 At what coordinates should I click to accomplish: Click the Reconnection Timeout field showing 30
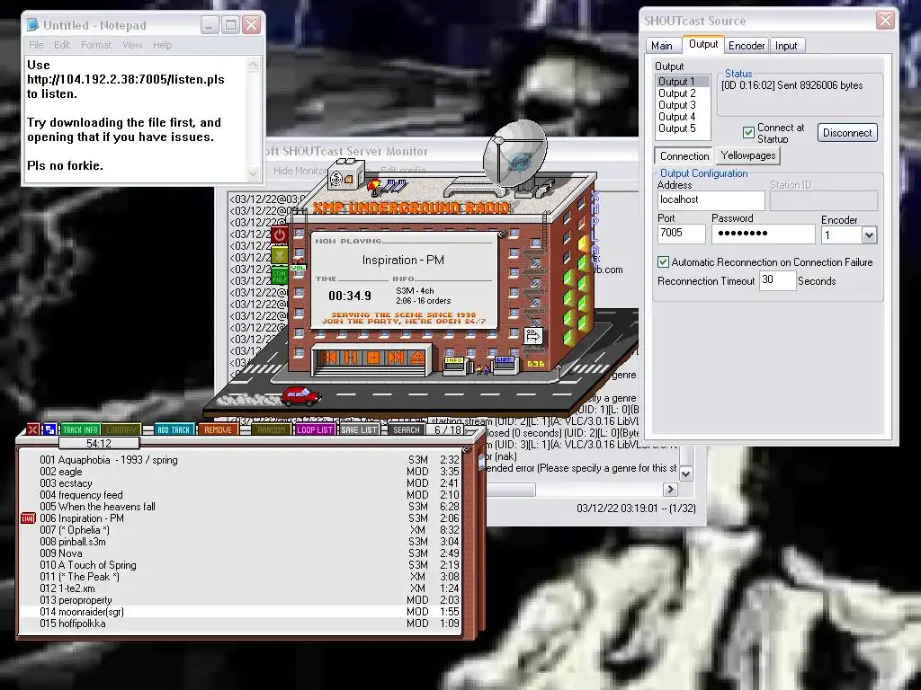[x=777, y=280]
